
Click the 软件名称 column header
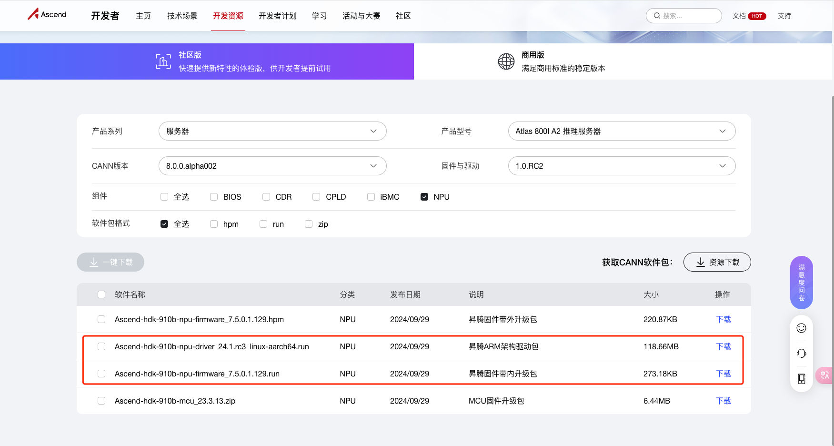(130, 294)
